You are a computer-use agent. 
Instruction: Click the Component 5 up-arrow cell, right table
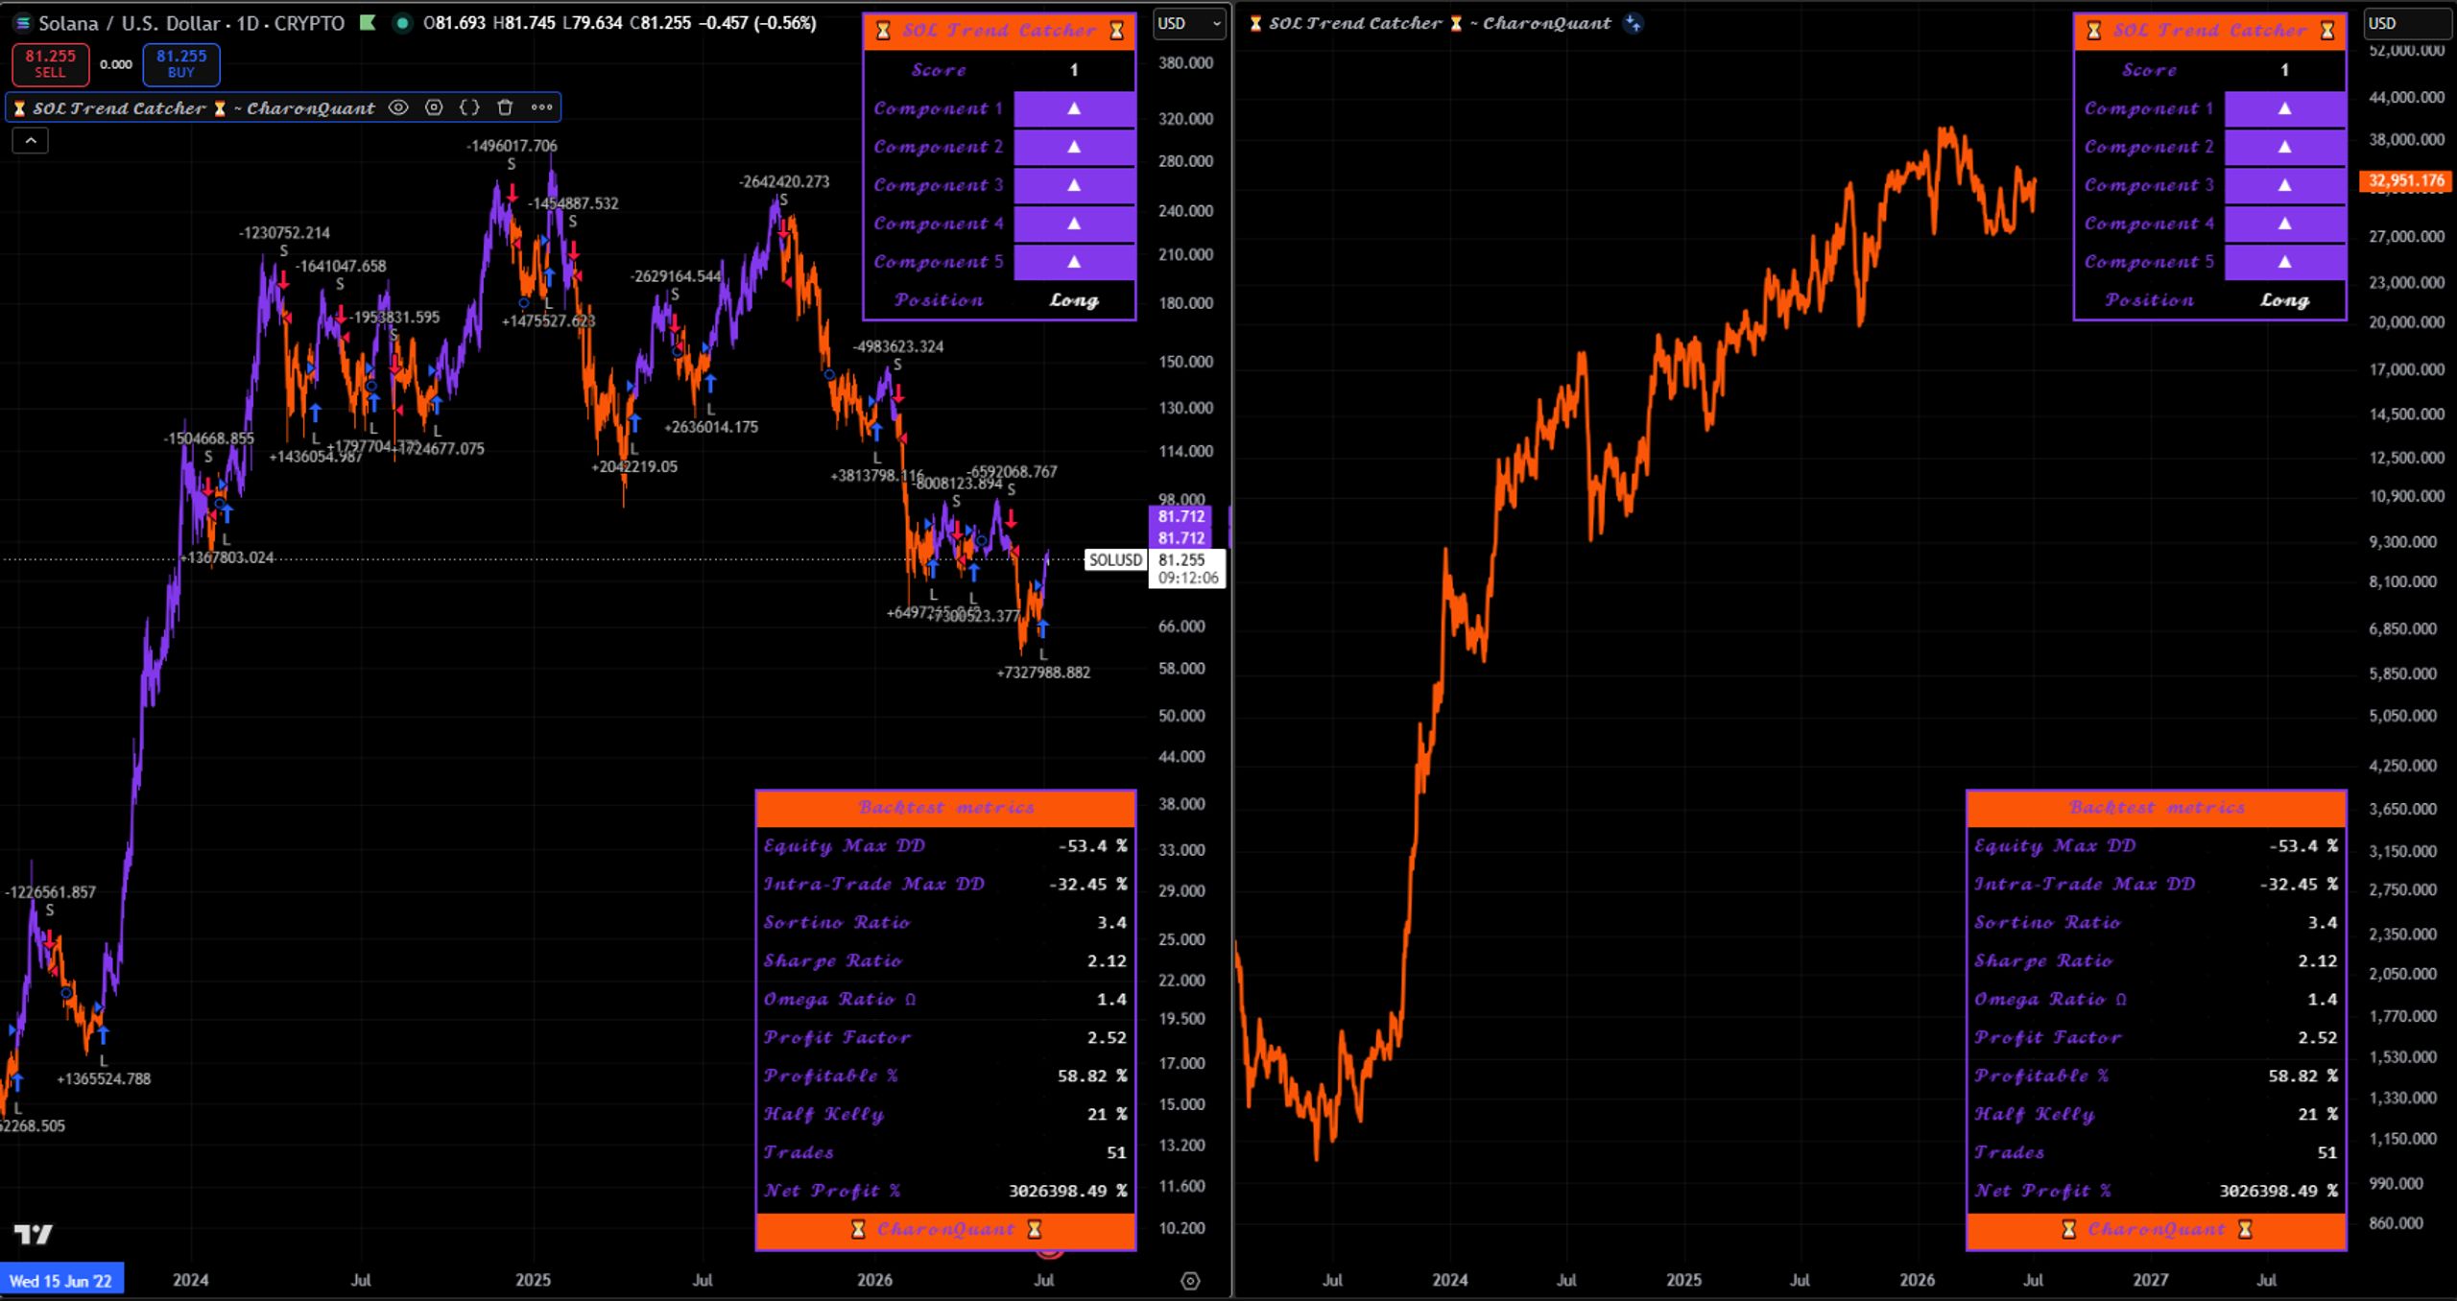coord(2284,262)
